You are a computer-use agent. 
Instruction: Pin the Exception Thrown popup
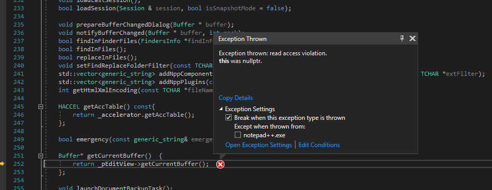(x=402, y=38)
